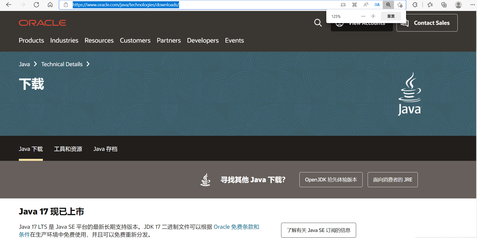
Task: Go back to previous page
Action: 9,5
